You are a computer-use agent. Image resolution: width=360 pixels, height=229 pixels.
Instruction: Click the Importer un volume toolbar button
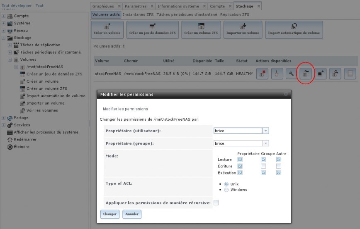(x=242, y=30)
